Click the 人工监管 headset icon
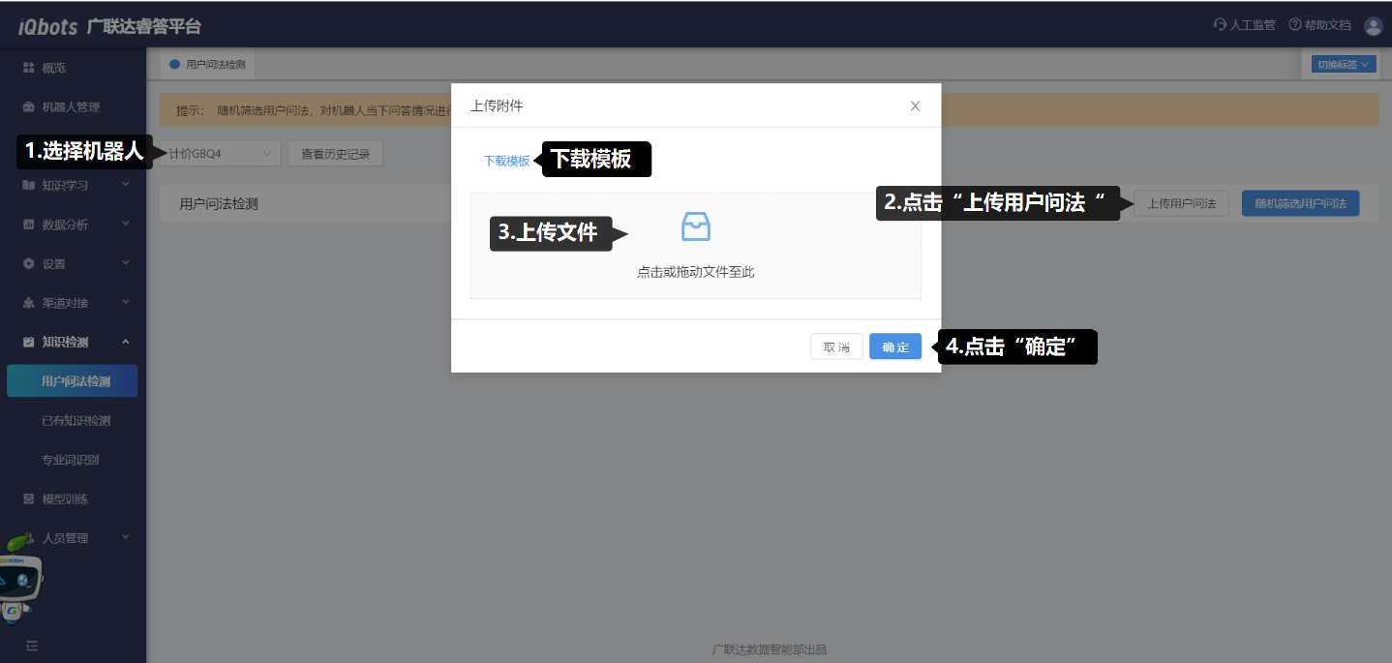The image size is (1392, 663). (x=1220, y=25)
